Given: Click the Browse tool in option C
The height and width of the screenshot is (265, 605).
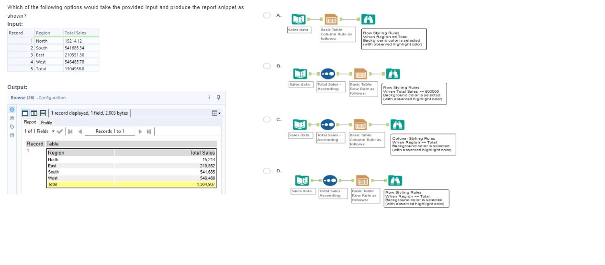Looking at the screenshot, I should point(397,125).
